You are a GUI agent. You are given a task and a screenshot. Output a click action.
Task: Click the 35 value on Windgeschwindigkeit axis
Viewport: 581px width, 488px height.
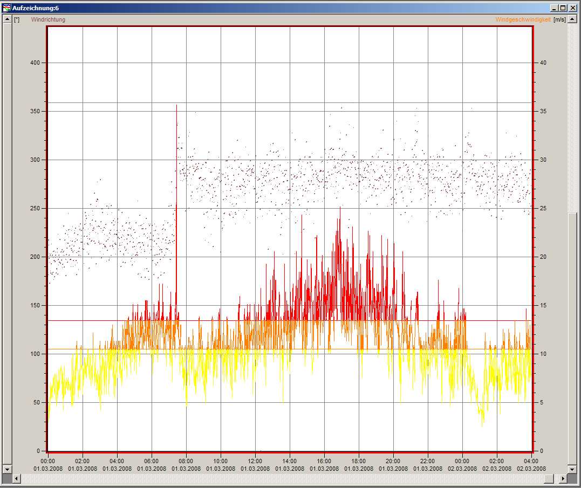tap(543, 112)
